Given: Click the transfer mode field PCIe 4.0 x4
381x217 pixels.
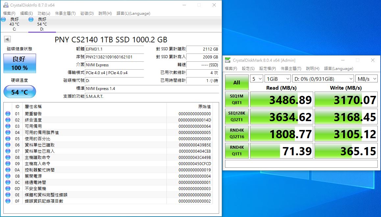Looking at the screenshot, I should pyautogui.click(x=114, y=73).
